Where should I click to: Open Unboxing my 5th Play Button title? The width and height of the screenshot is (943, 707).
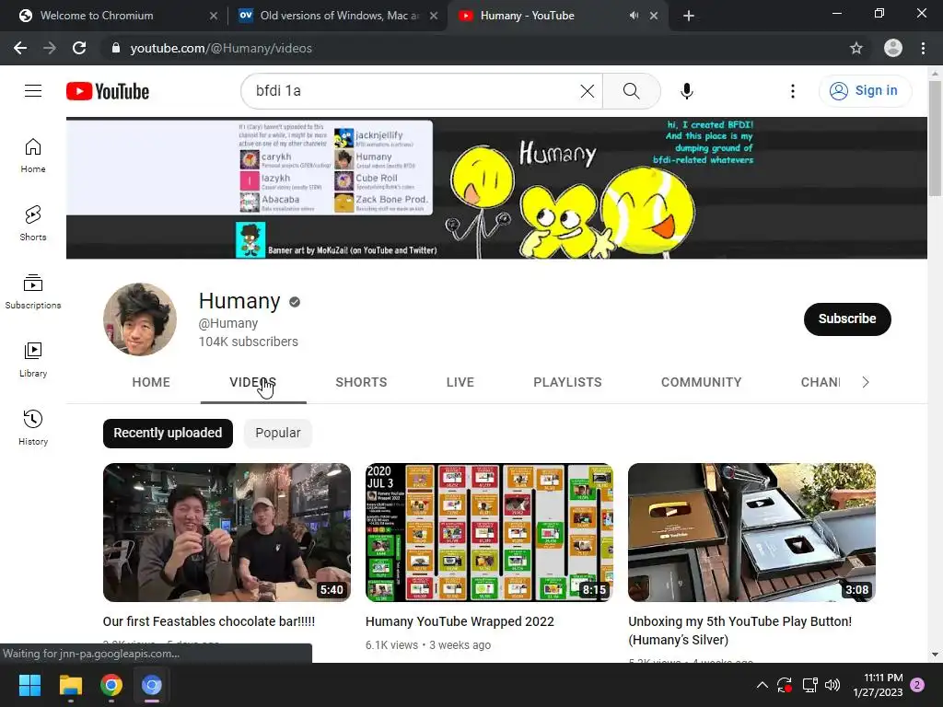739,630
